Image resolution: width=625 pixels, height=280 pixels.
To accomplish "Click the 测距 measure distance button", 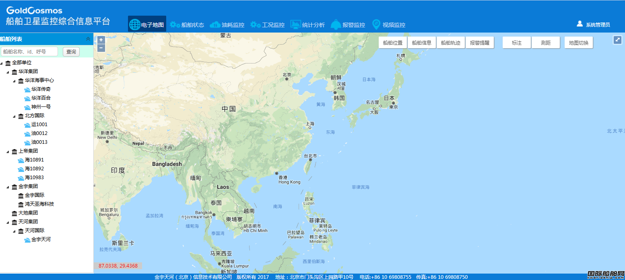I will click(546, 43).
